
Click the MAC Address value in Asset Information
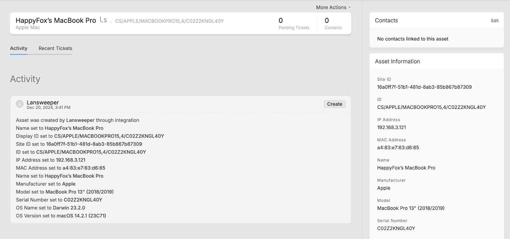click(x=398, y=148)
